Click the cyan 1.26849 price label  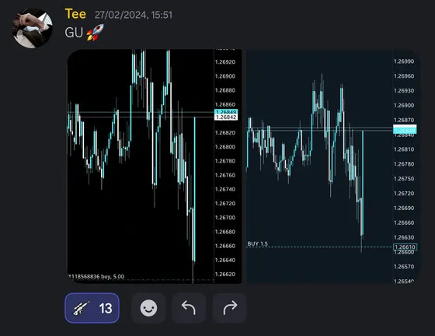(x=226, y=112)
